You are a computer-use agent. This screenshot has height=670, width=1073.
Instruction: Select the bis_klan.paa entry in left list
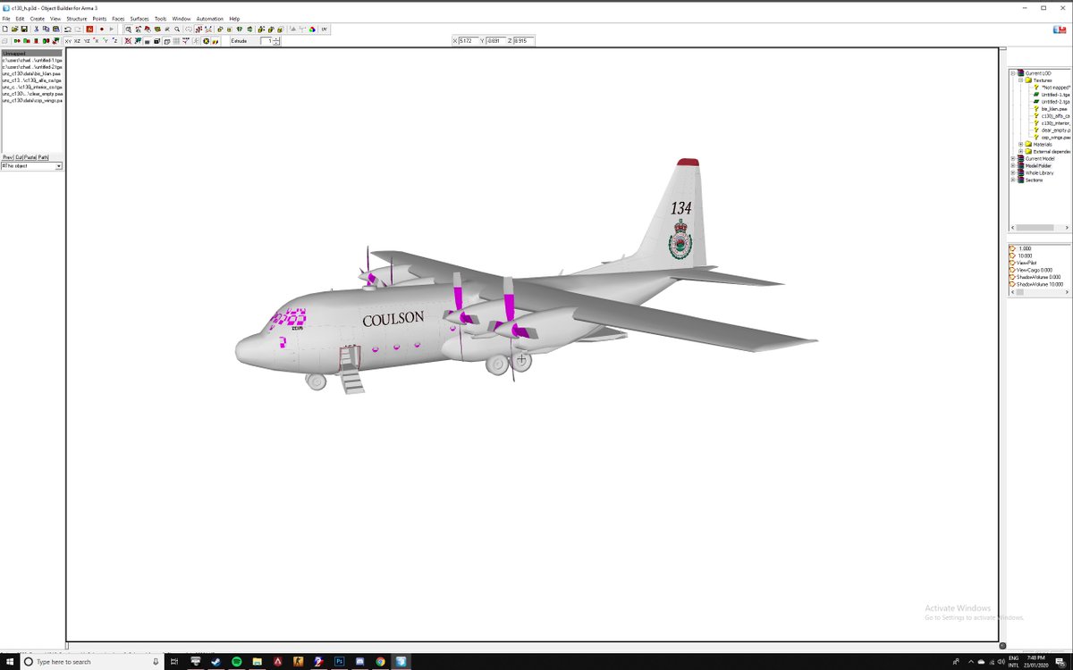tap(31, 73)
